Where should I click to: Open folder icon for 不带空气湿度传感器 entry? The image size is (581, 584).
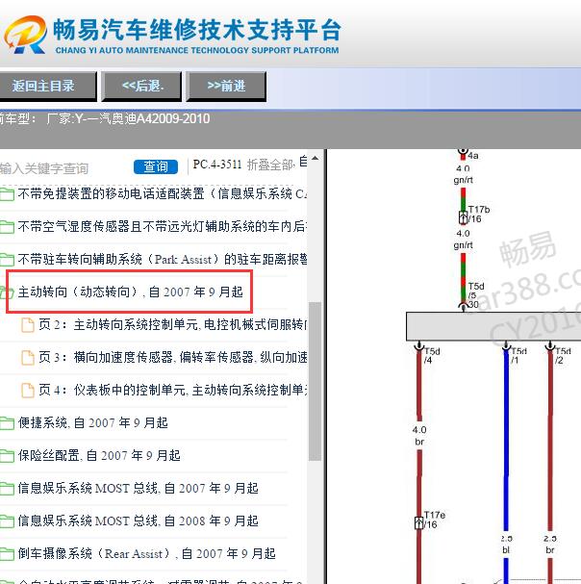pyautogui.click(x=7, y=226)
